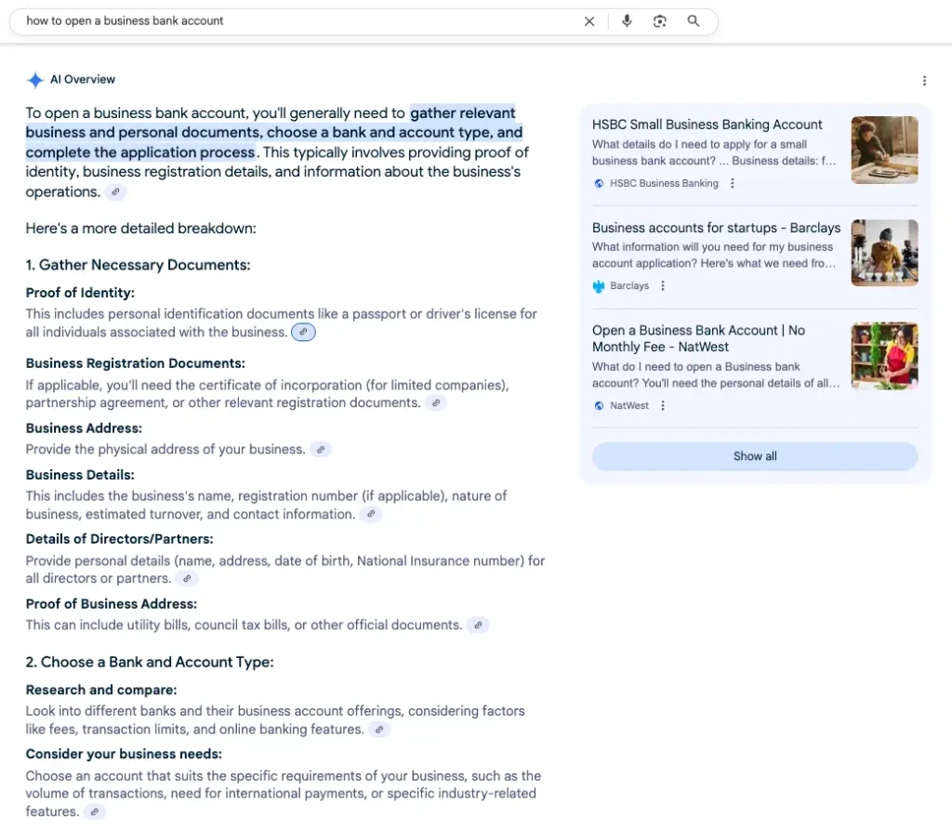Screen dimensions: 952x829
Task: Open the link icon after "physical address of your business"
Action: click(x=321, y=450)
